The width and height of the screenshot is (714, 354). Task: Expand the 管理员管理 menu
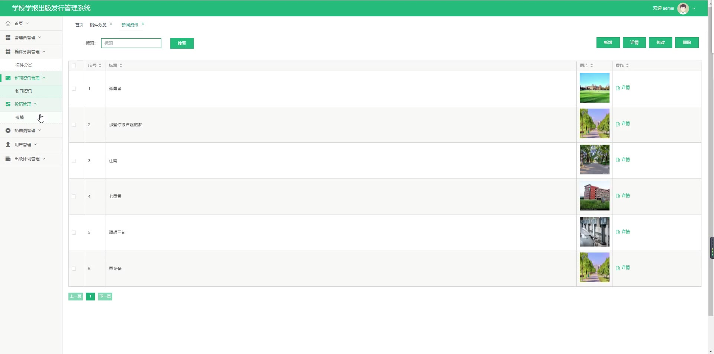pos(40,37)
